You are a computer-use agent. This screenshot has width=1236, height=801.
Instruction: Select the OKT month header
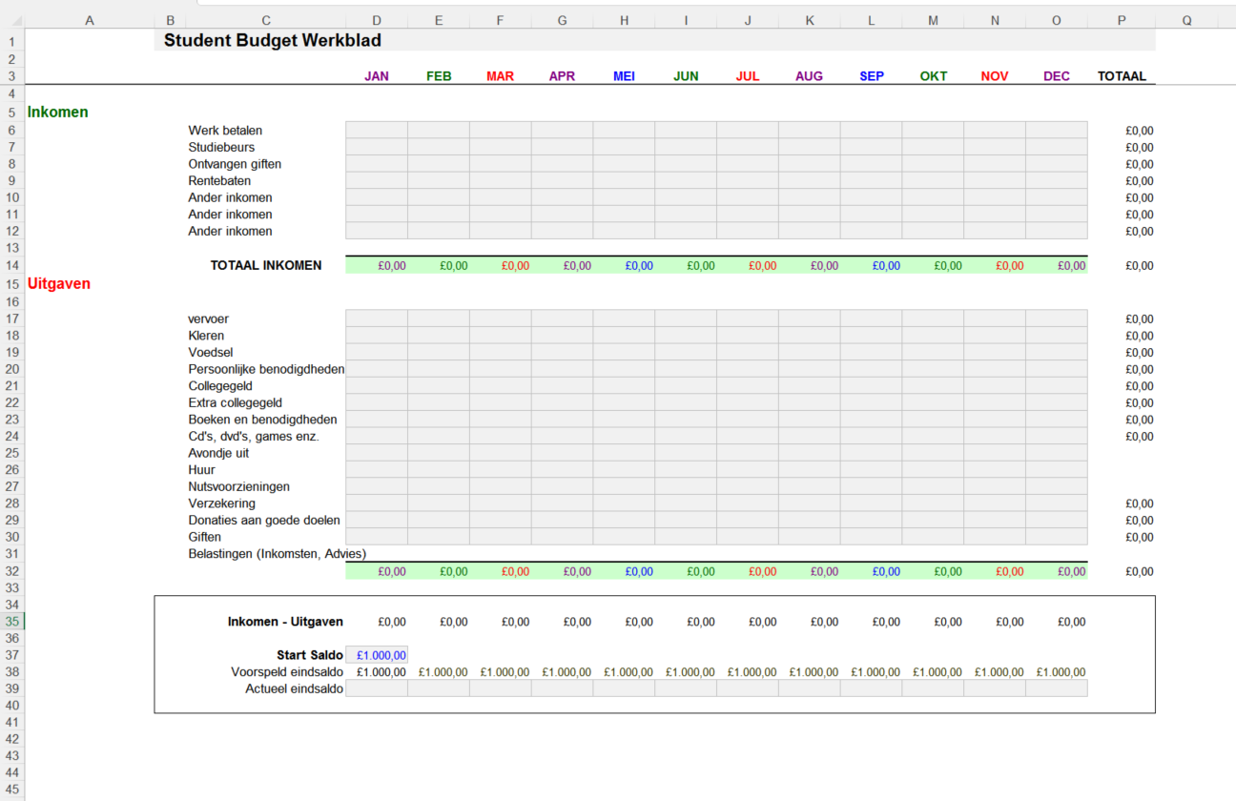click(934, 76)
